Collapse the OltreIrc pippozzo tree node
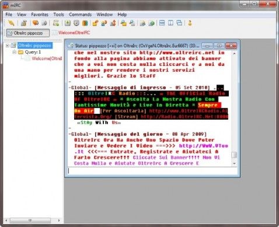 pos(8,46)
